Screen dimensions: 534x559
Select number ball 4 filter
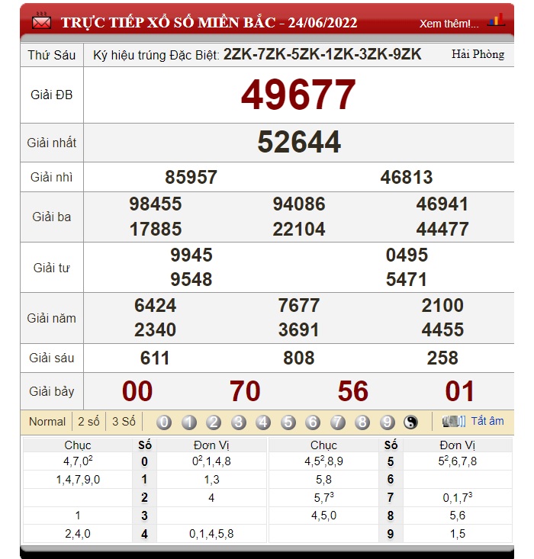[x=263, y=422]
